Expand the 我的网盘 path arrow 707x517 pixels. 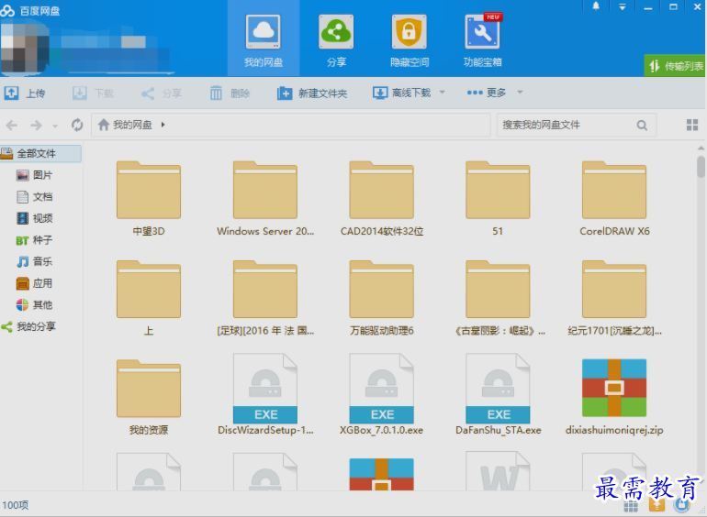tap(163, 125)
